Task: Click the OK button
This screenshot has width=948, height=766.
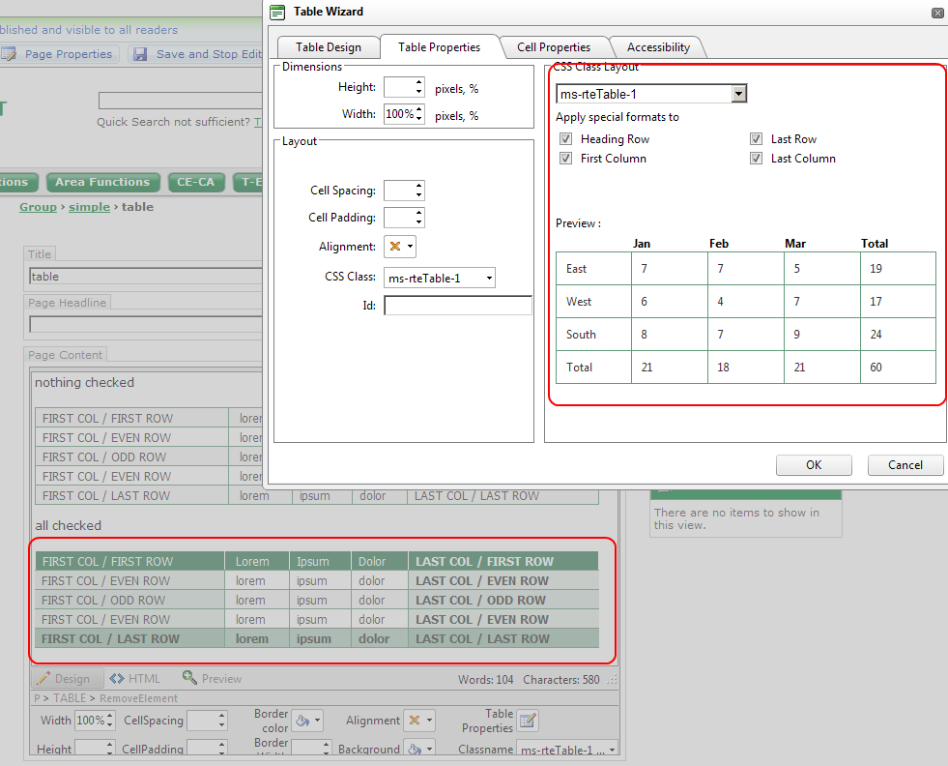Action: pos(814,464)
